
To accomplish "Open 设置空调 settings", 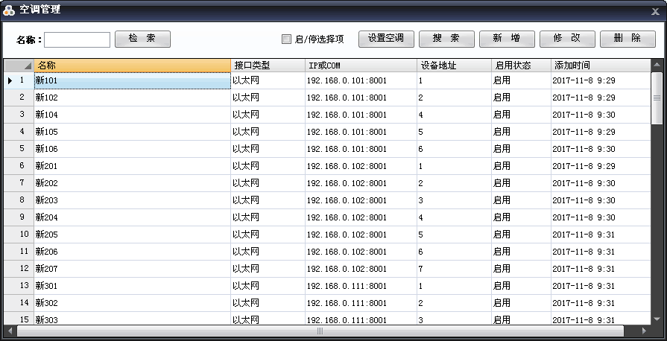I will pyautogui.click(x=386, y=39).
